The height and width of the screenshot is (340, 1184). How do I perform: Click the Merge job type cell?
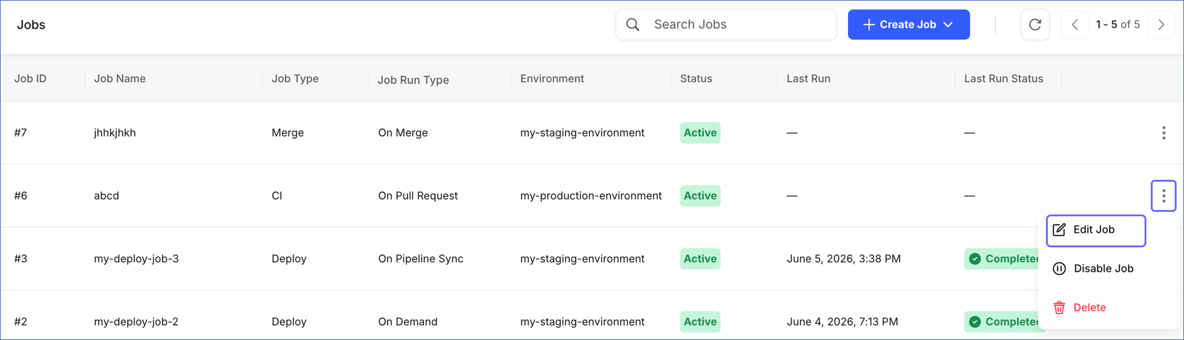coord(288,133)
